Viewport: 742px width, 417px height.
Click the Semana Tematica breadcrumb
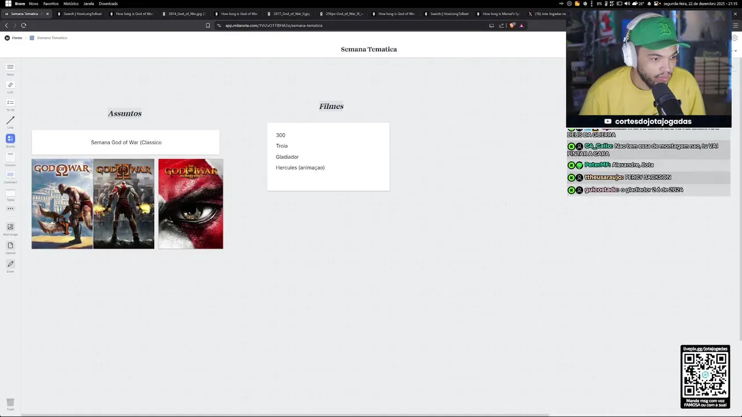pos(49,38)
